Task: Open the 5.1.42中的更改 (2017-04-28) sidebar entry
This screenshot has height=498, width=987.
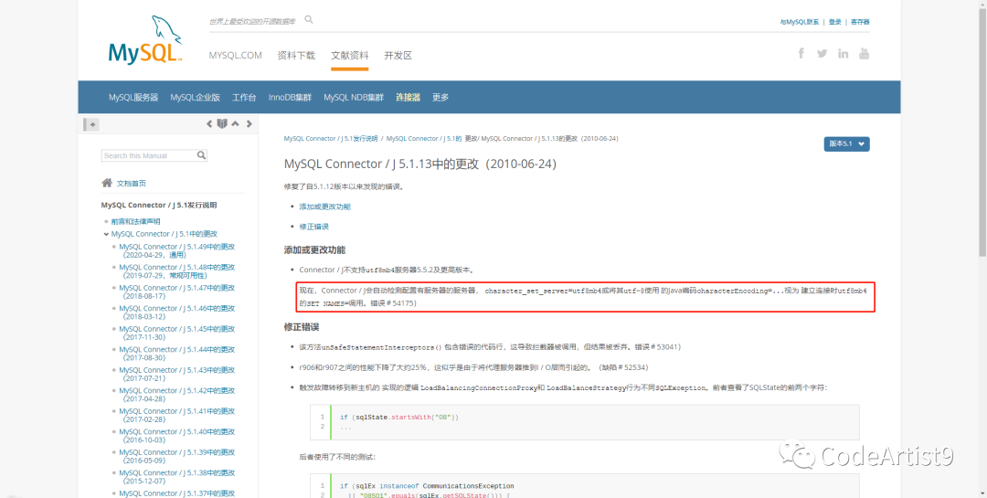Action: point(177,395)
